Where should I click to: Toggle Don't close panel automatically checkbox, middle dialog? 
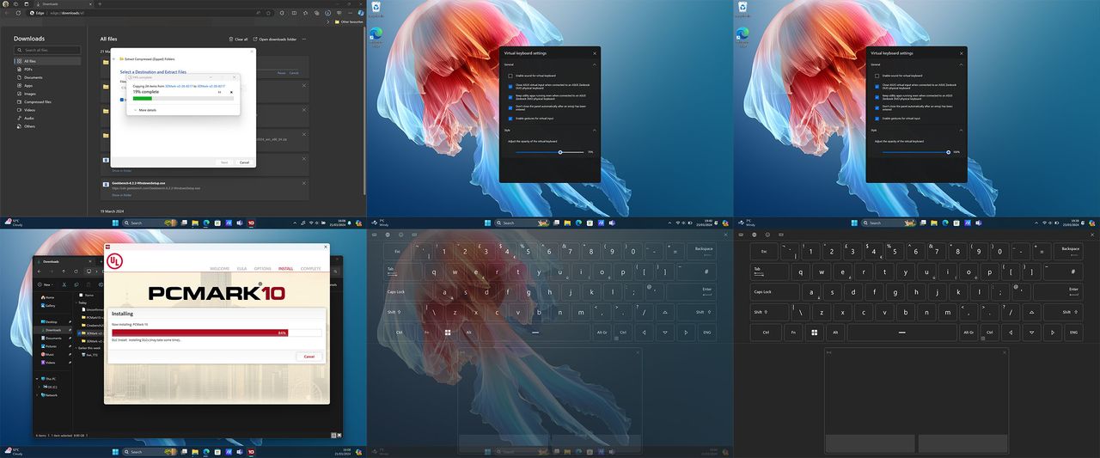pos(510,107)
